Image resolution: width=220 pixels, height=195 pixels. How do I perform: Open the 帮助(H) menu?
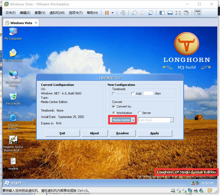coord(92,13)
